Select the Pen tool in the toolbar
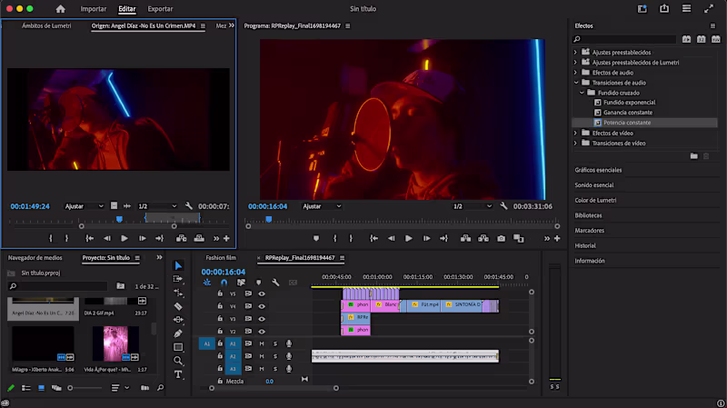This screenshot has width=727, height=408. (x=178, y=333)
